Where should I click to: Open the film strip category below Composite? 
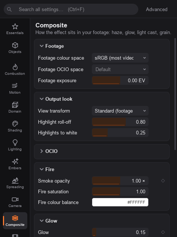pos(15,236)
